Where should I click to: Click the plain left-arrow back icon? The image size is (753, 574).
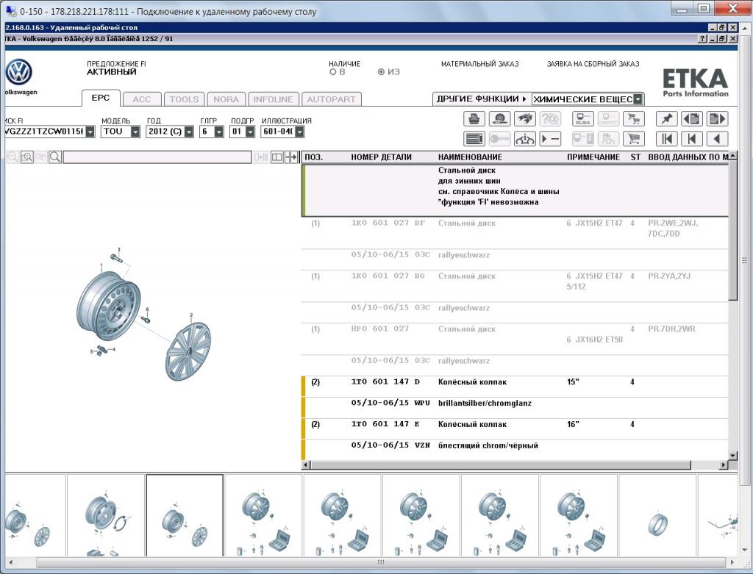coord(718,139)
